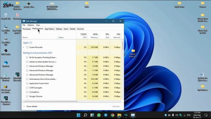Select the COM Surrogate row name

coord(36,88)
